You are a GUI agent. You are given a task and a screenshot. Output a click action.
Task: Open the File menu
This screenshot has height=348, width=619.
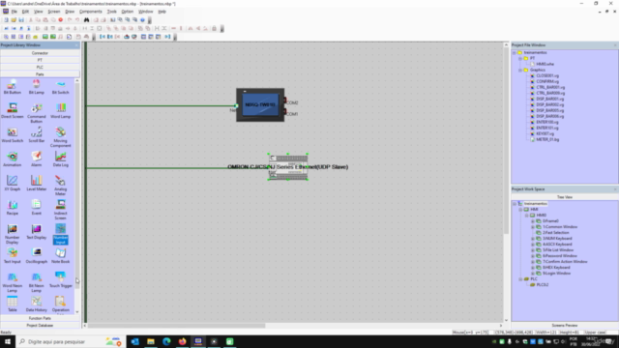pos(15,12)
